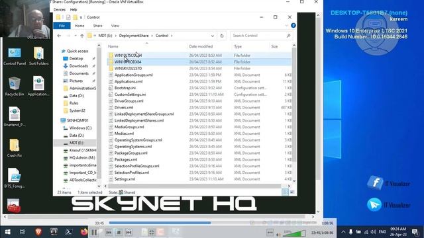
Task: Launch Brave browser from the taskbar
Action: (38, 232)
